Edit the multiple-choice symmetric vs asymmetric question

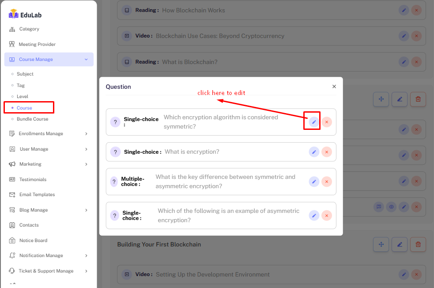coord(314,182)
